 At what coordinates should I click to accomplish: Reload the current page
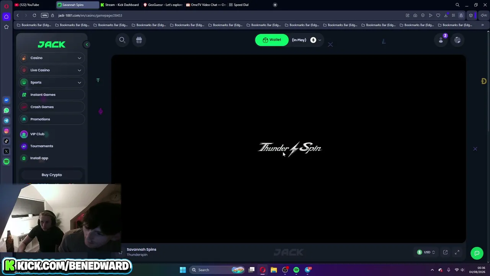pyautogui.click(x=34, y=15)
